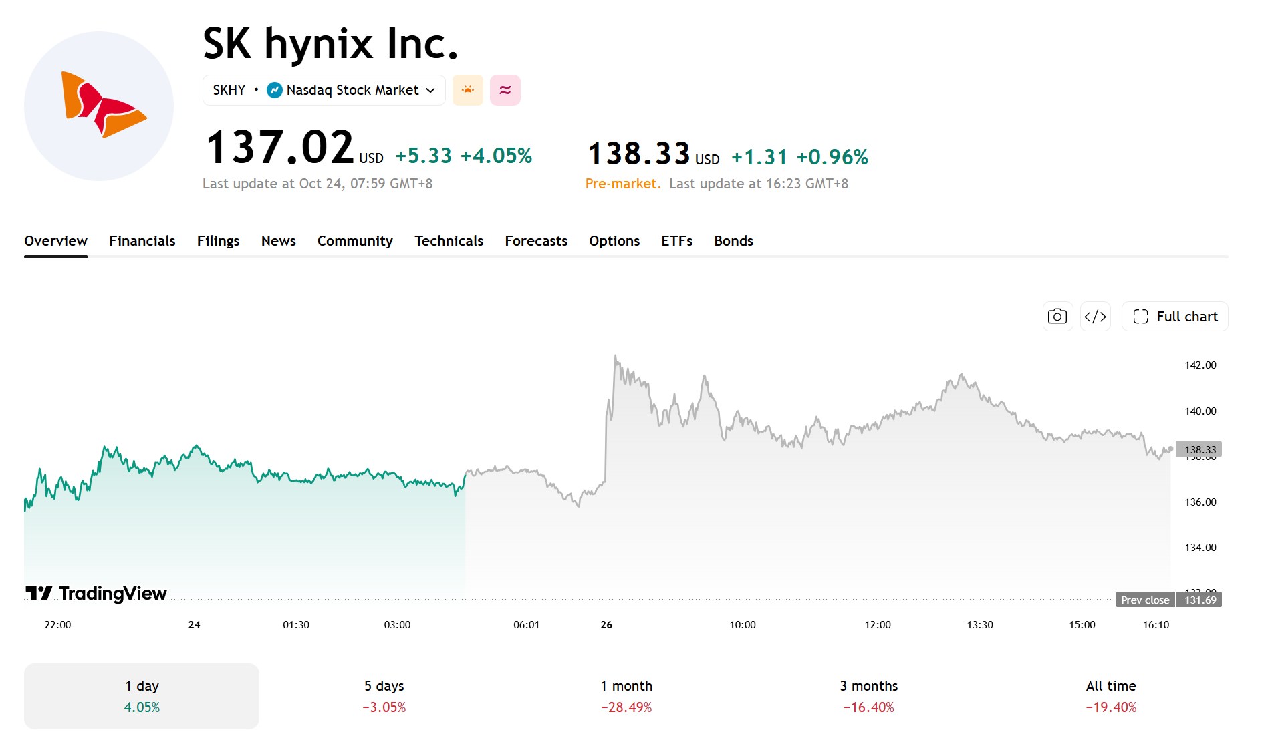1266x752 pixels.
Task: Click the Pre-market label text
Action: tap(623, 184)
